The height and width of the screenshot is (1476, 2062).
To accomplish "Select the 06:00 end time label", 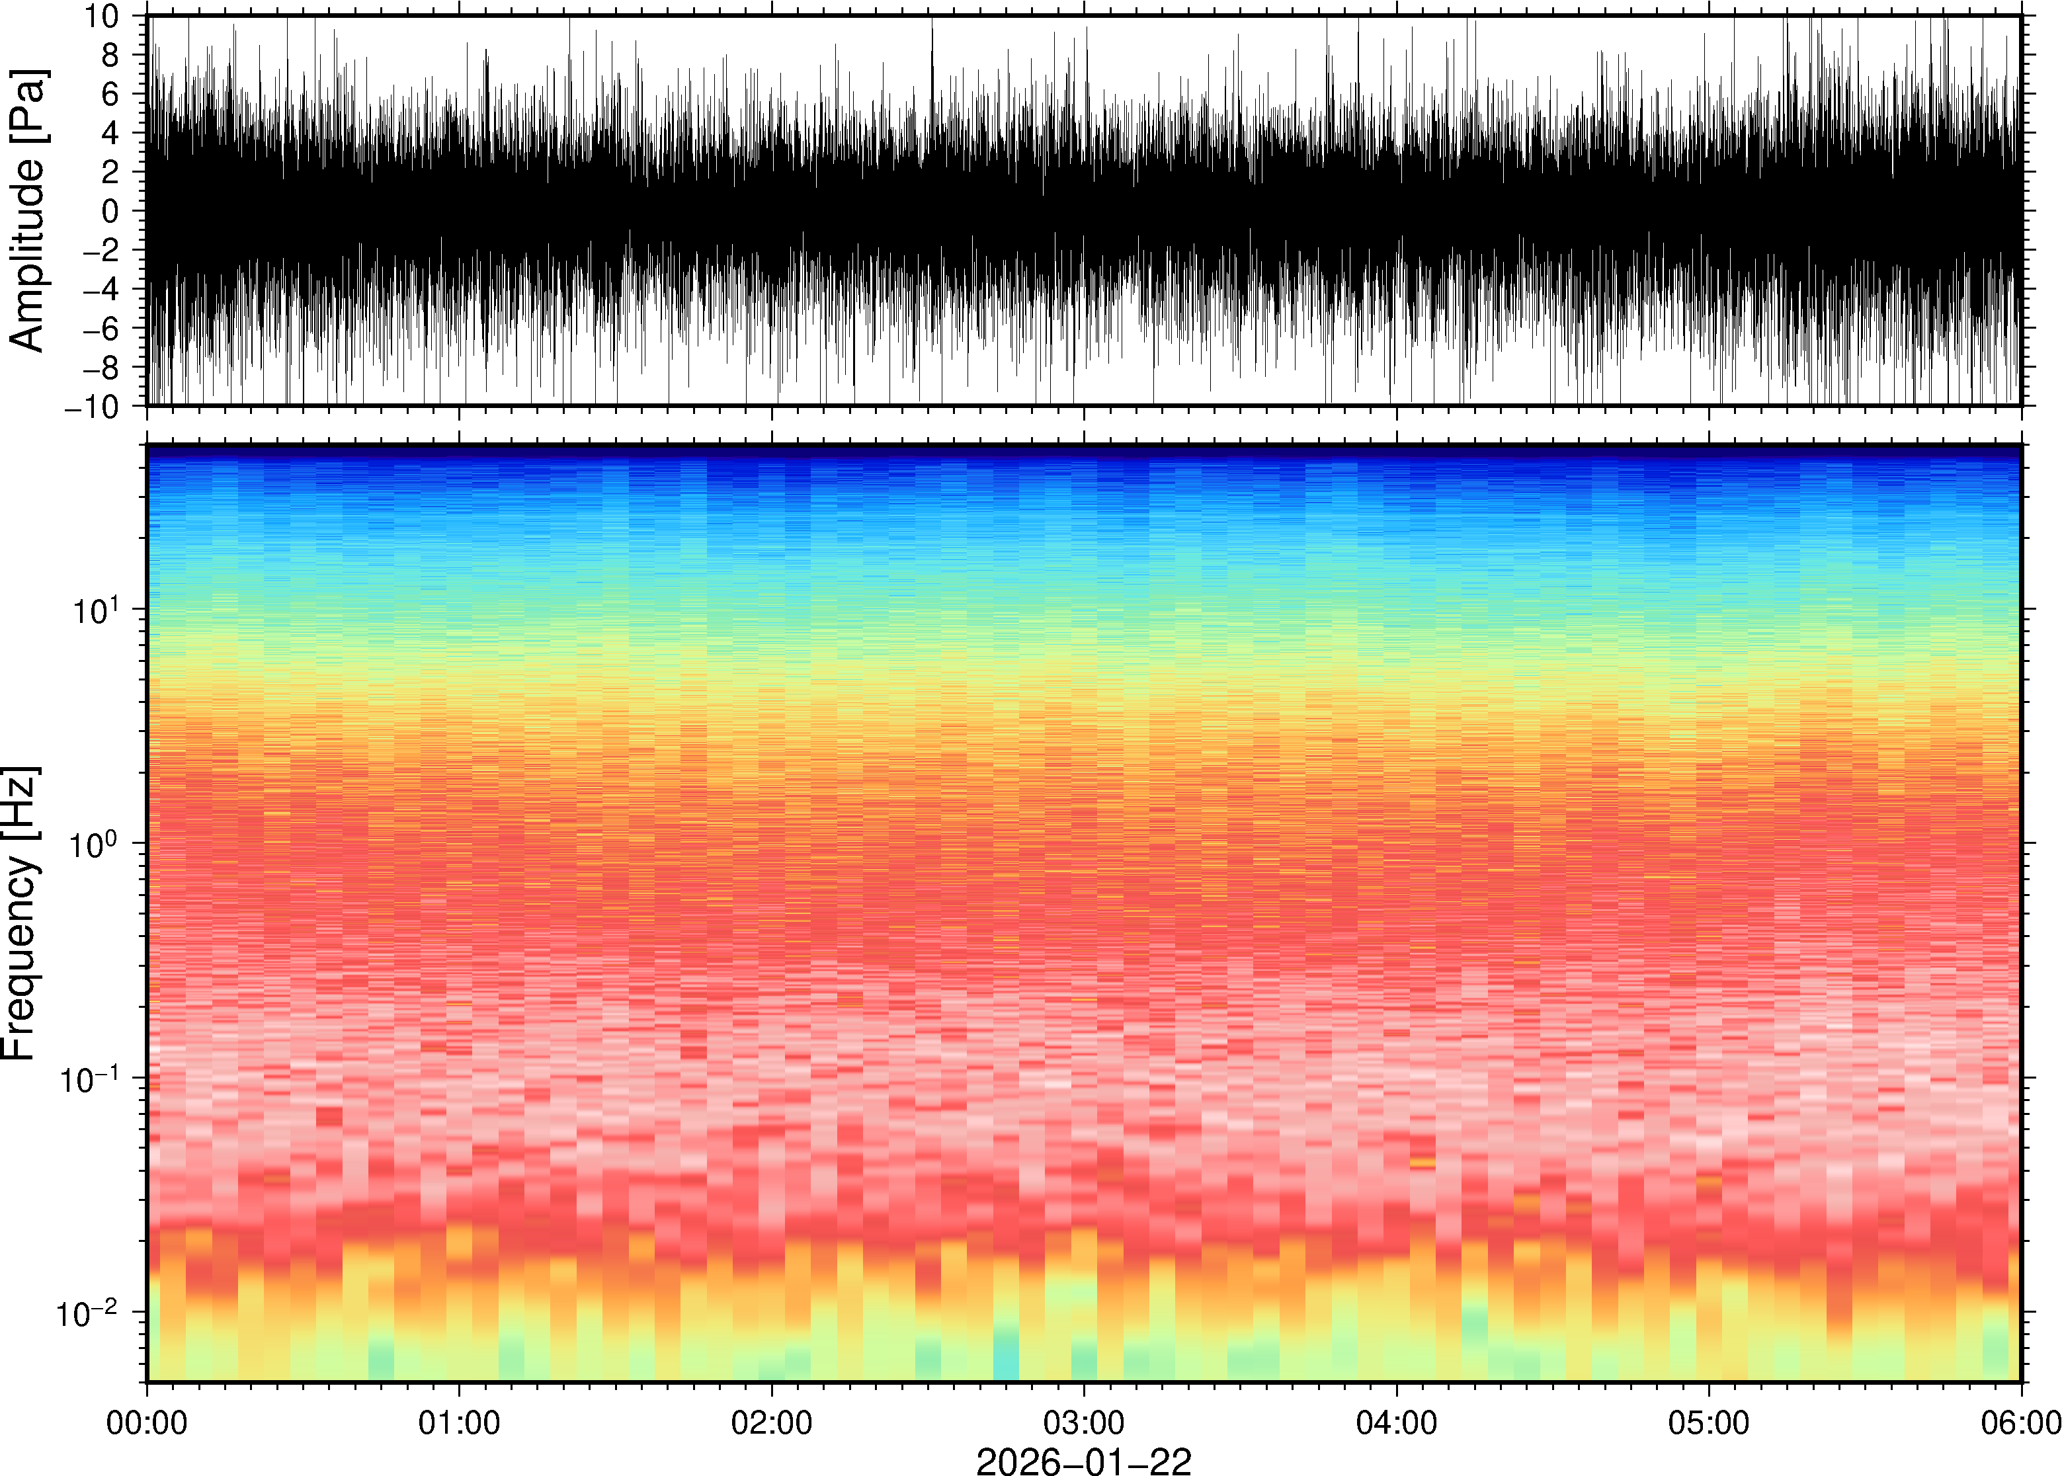I will pos(2020,1422).
